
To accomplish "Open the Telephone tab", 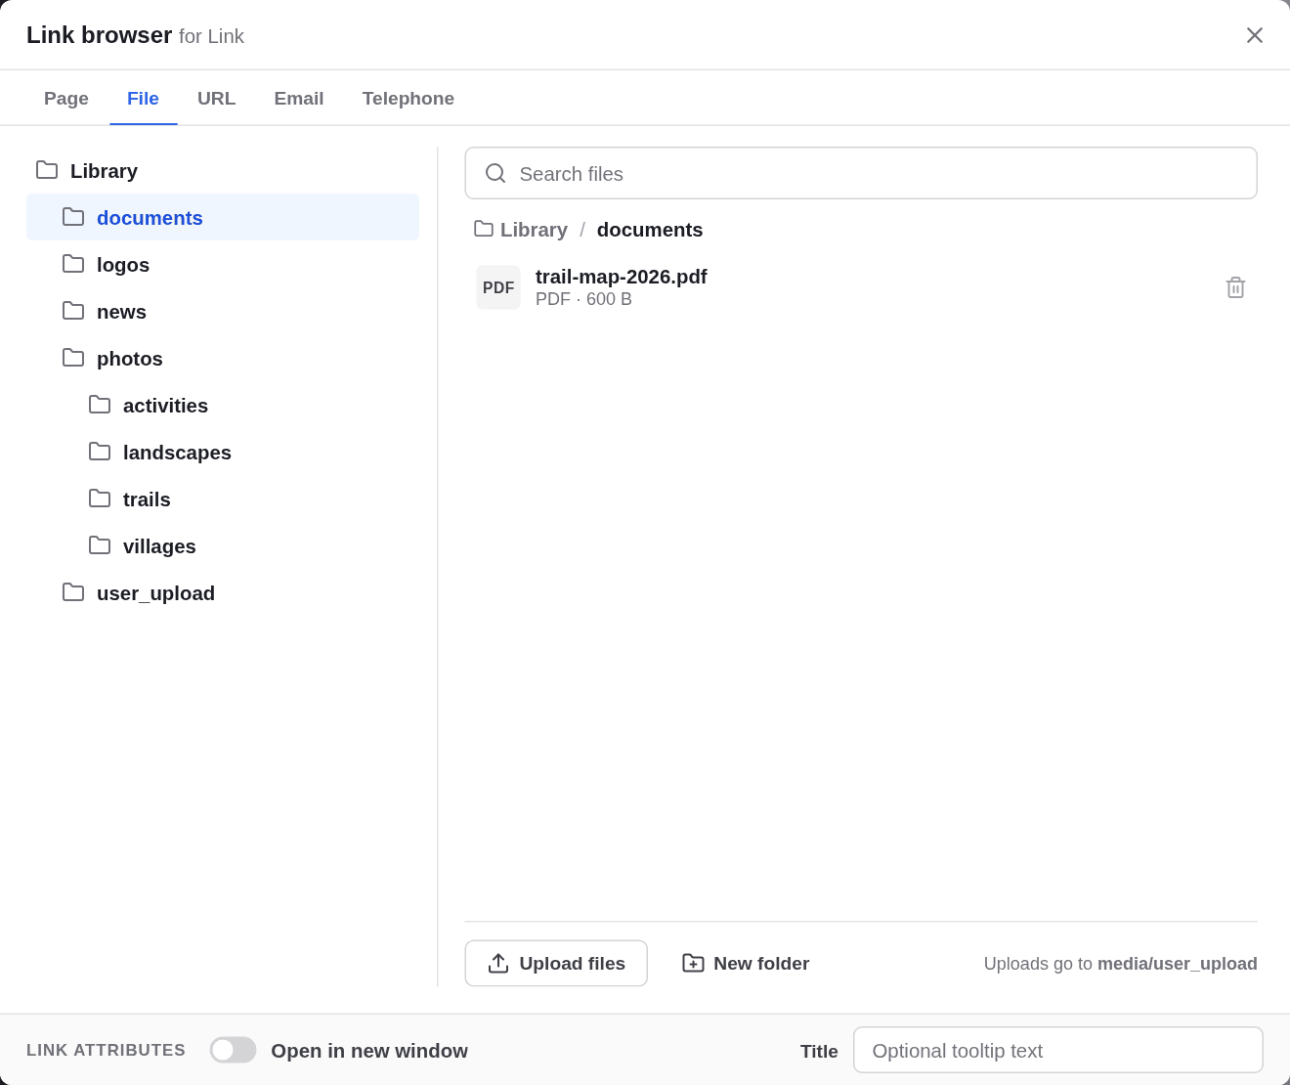I will [408, 99].
